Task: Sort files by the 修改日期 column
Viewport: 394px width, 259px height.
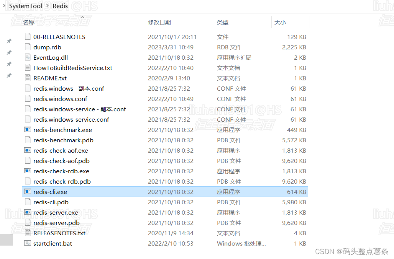Action: [x=159, y=22]
